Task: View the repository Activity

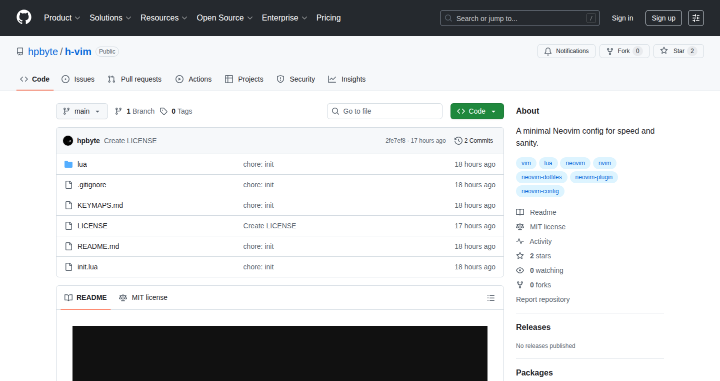Action: [534, 241]
